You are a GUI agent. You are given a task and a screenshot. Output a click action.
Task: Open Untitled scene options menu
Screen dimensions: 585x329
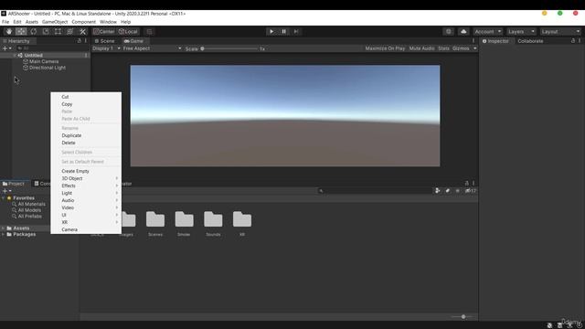[86, 55]
